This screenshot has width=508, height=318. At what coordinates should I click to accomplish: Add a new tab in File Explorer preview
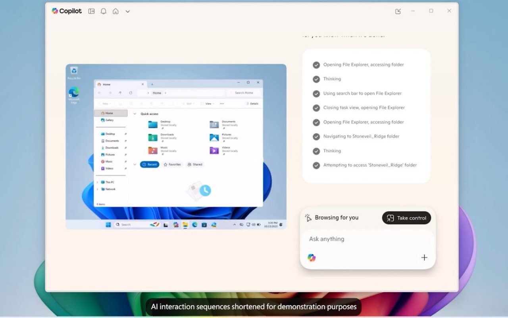(152, 84)
